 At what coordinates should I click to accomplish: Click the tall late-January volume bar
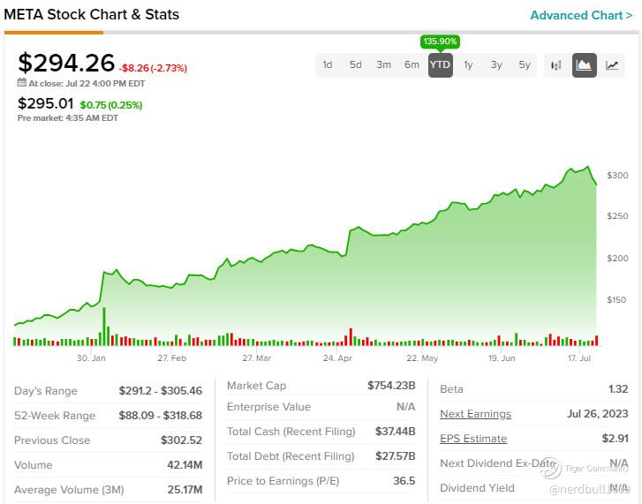[x=104, y=327]
